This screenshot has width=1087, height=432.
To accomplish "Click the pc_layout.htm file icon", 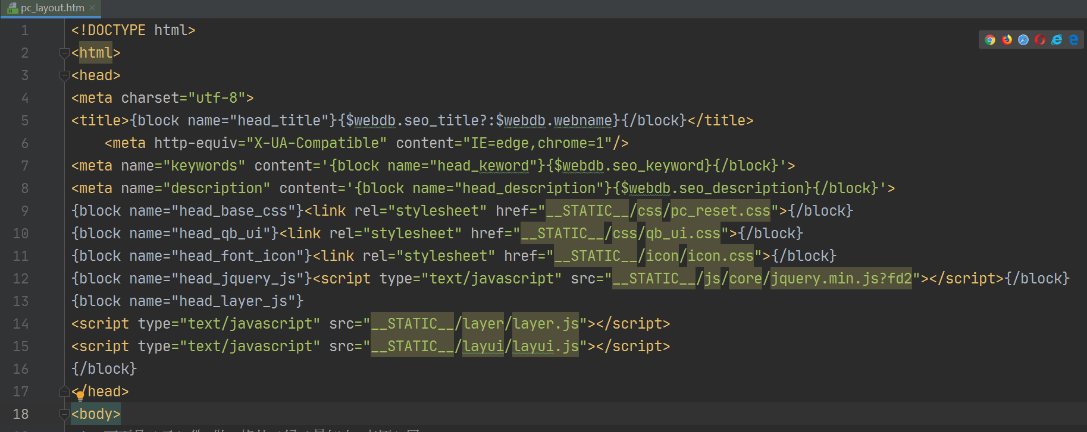I will tap(12, 8).
